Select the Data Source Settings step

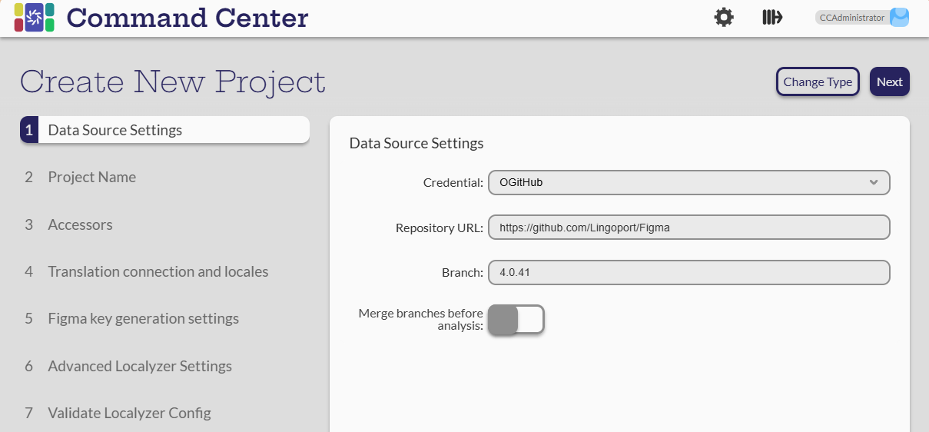[115, 130]
